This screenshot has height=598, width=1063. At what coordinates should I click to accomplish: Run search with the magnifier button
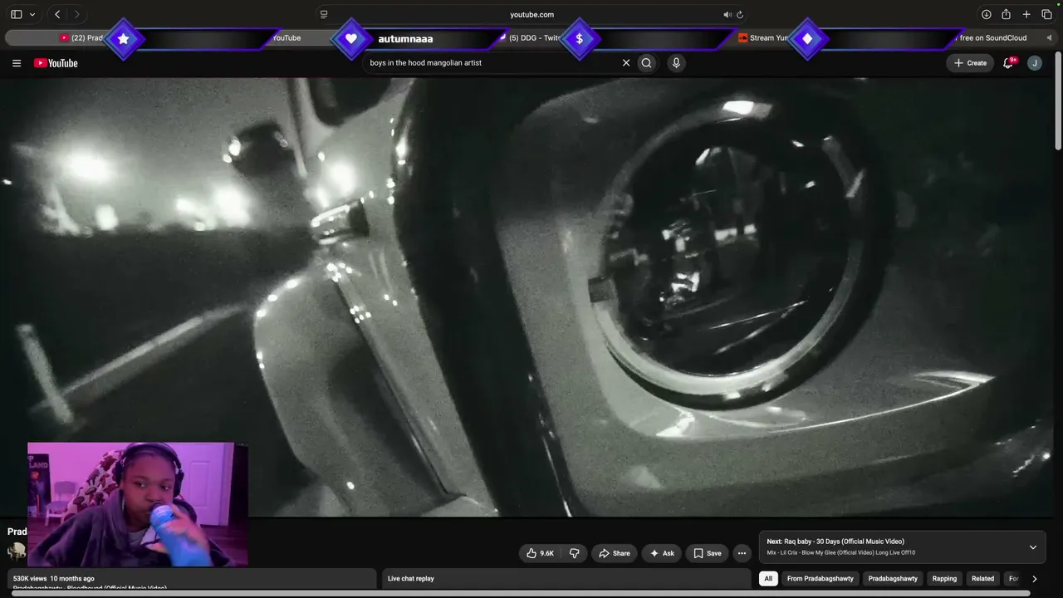[647, 63]
